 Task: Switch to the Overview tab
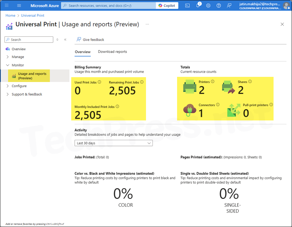pyautogui.click(x=83, y=52)
